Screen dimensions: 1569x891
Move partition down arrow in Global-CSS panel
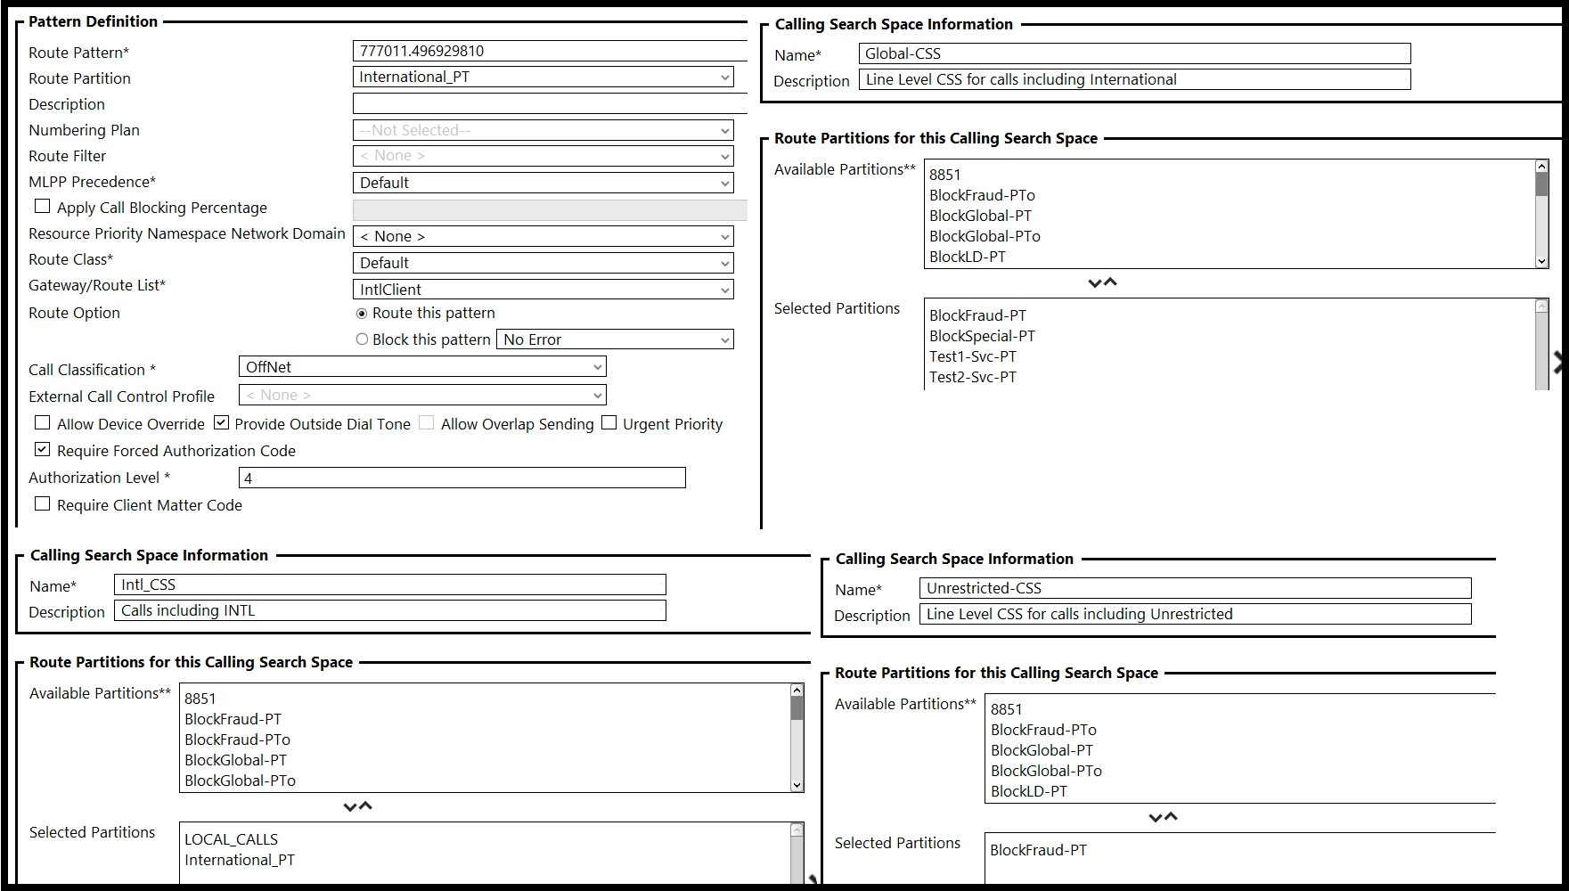click(1095, 283)
